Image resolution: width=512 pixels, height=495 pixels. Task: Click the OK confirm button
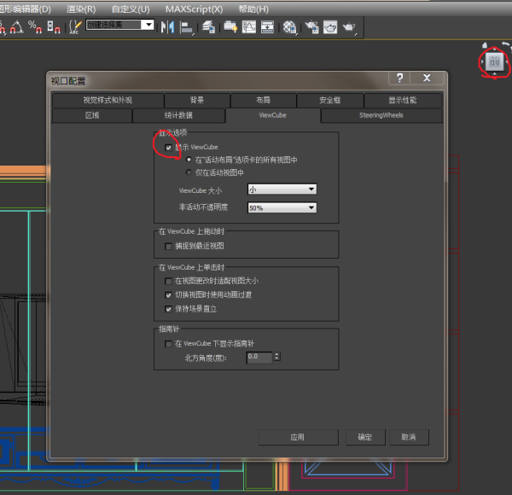pos(365,437)
